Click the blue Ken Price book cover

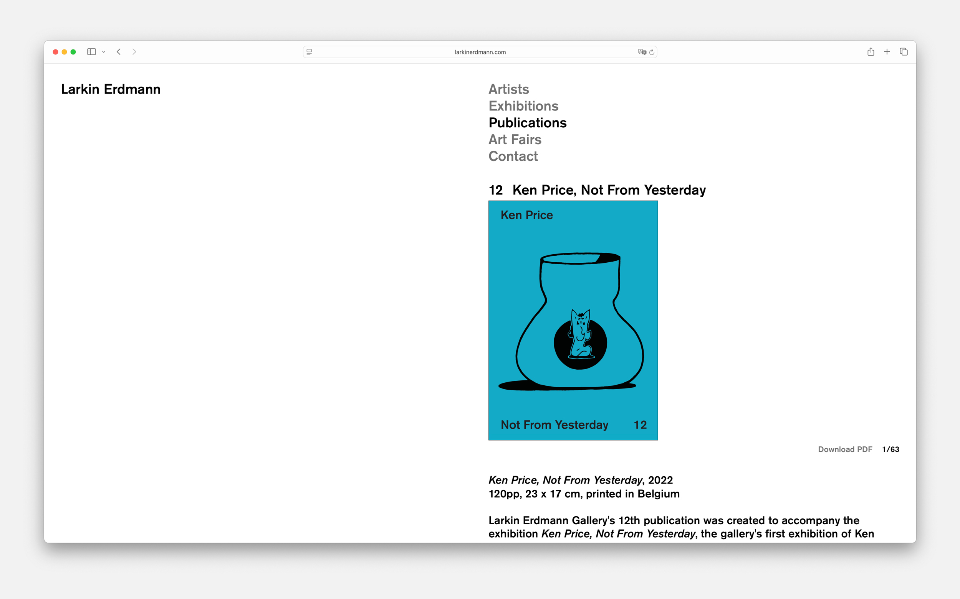coord(573,320)
